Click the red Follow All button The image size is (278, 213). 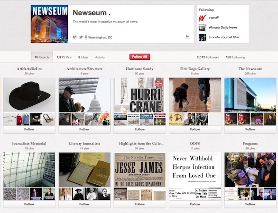pyautogui.click(x=140, y=56)
